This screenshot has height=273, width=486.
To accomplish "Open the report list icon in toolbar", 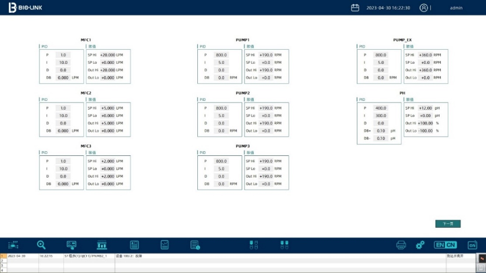I will [x=134, y=245].
